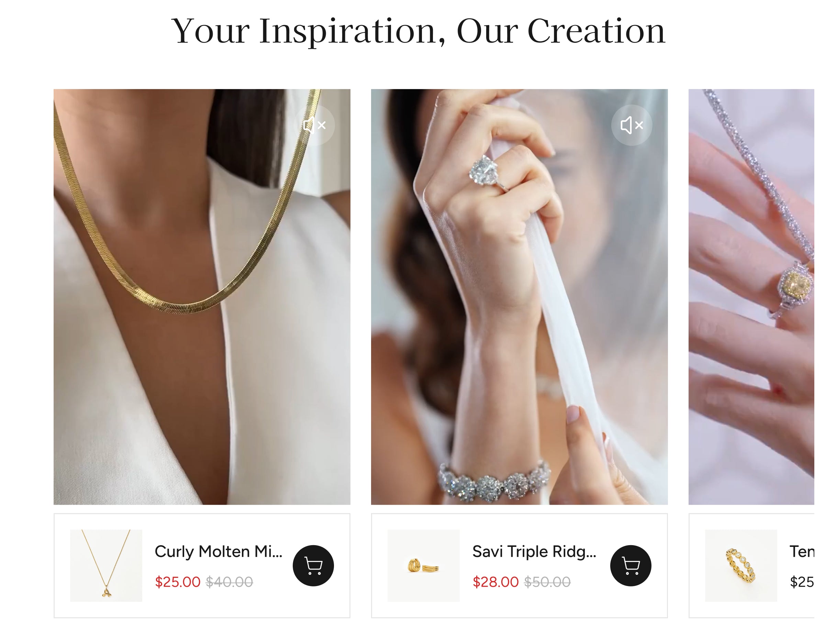
Task: Click the Savi Triple Ridg... product title
Action: [534, 552]
